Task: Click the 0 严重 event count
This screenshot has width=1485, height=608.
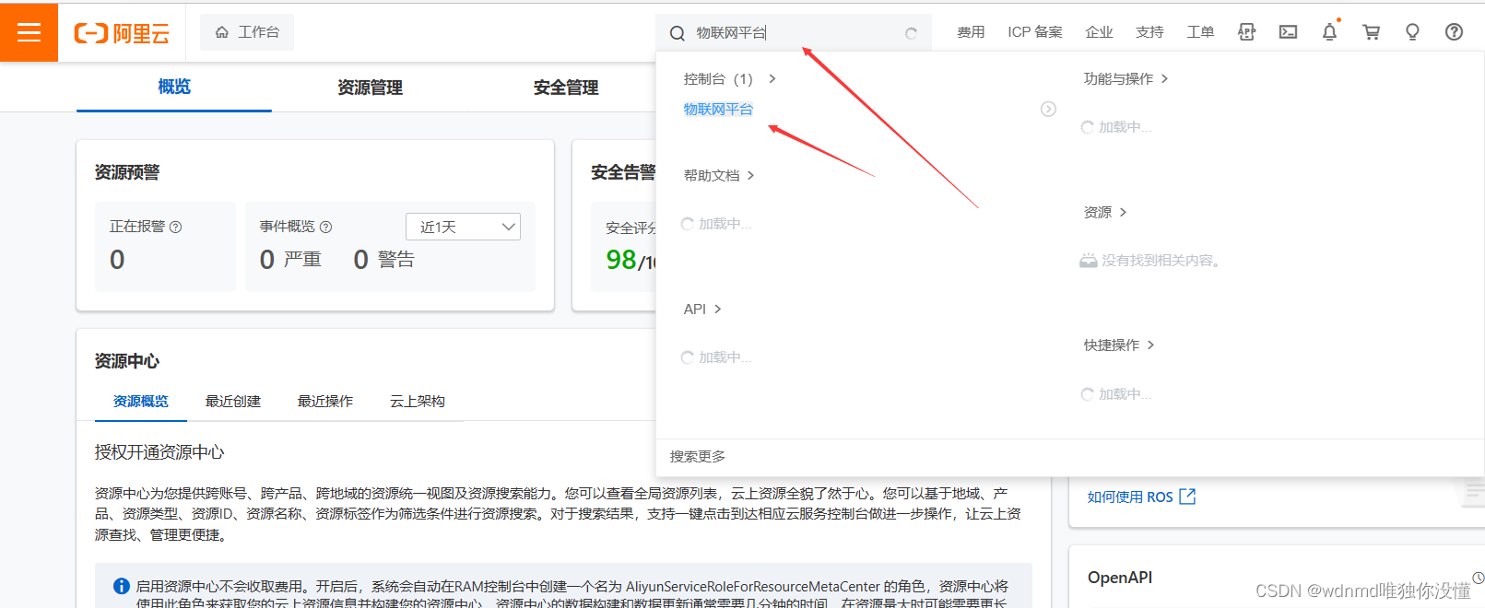Action: click(x=290, y=260)
